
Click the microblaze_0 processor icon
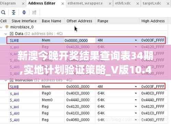coord(7,27)
